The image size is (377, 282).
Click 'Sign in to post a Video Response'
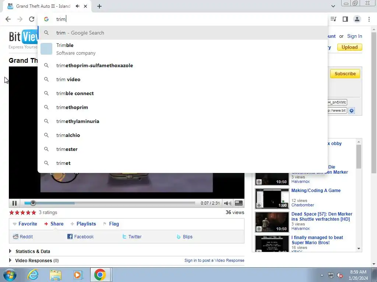tap(214, 260)
